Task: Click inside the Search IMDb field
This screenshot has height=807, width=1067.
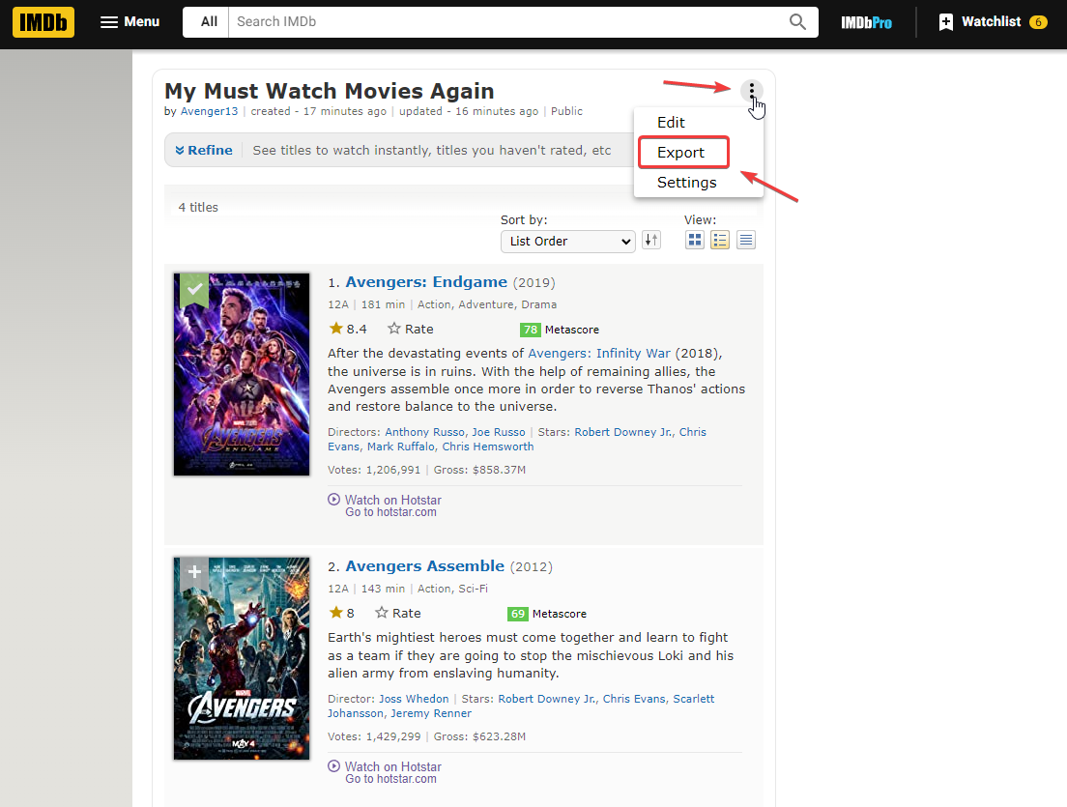Action: (503, 22)
